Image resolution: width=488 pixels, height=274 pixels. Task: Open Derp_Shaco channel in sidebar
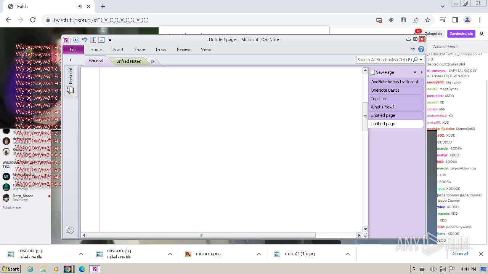click(26, 198)
